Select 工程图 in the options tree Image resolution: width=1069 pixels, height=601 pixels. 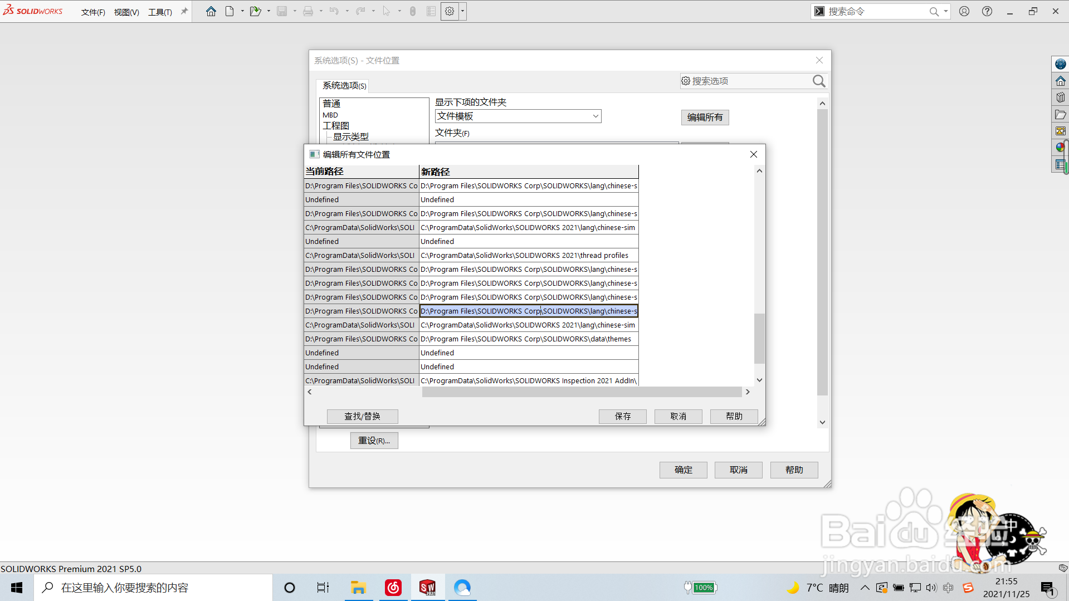pyautogui.click(x=336, y=126)
